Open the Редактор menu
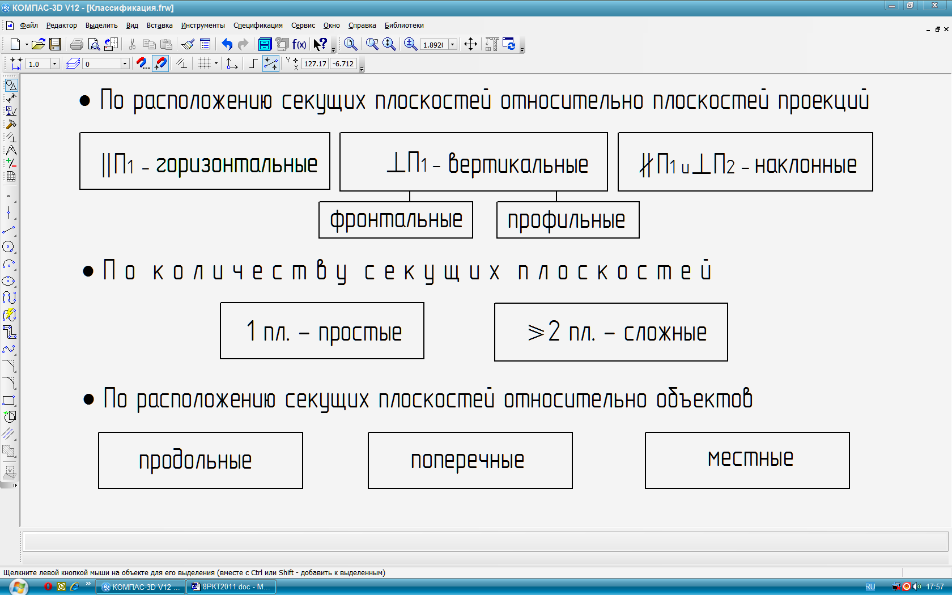 (x=62, y=25)
